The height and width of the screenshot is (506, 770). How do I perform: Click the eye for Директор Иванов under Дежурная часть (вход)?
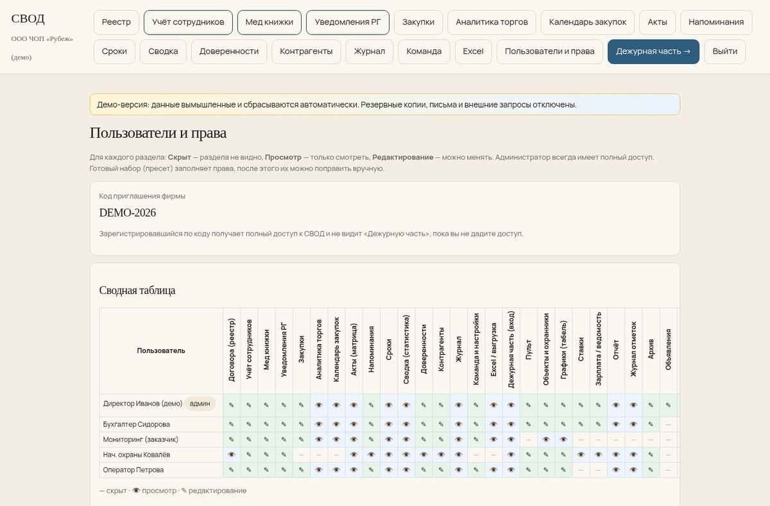click(511, 405)
